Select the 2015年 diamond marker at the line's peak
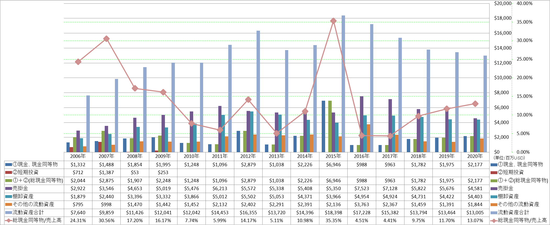Screen dimensions: 550x225 (x=333, y=21)
